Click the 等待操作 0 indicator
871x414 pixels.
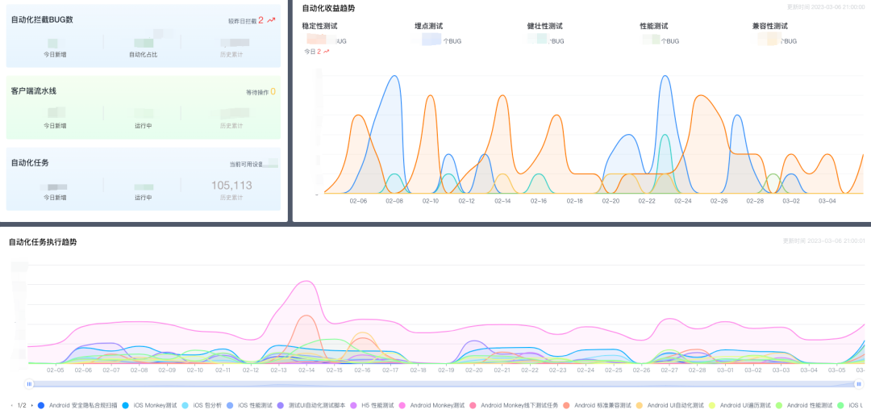click(260, 92)
